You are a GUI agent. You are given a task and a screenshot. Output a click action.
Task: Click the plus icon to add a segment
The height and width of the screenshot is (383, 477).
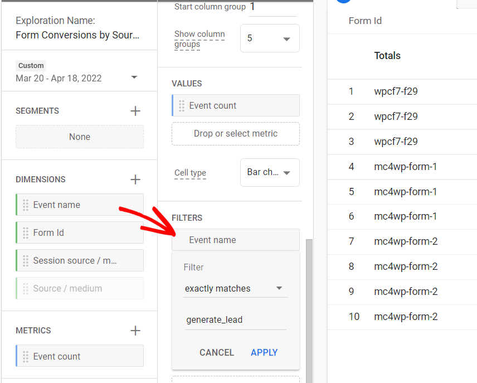coord(135,110)
